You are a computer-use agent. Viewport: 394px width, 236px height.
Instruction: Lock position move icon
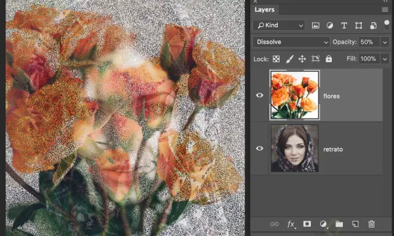302,59
